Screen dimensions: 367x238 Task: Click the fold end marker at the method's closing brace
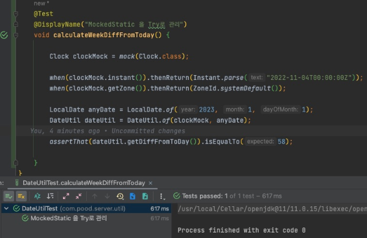pos(16,162)
